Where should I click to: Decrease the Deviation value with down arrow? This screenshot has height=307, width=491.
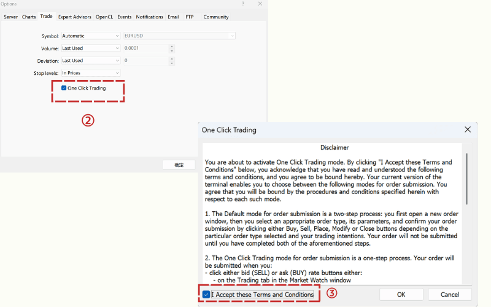pos(172,63)
